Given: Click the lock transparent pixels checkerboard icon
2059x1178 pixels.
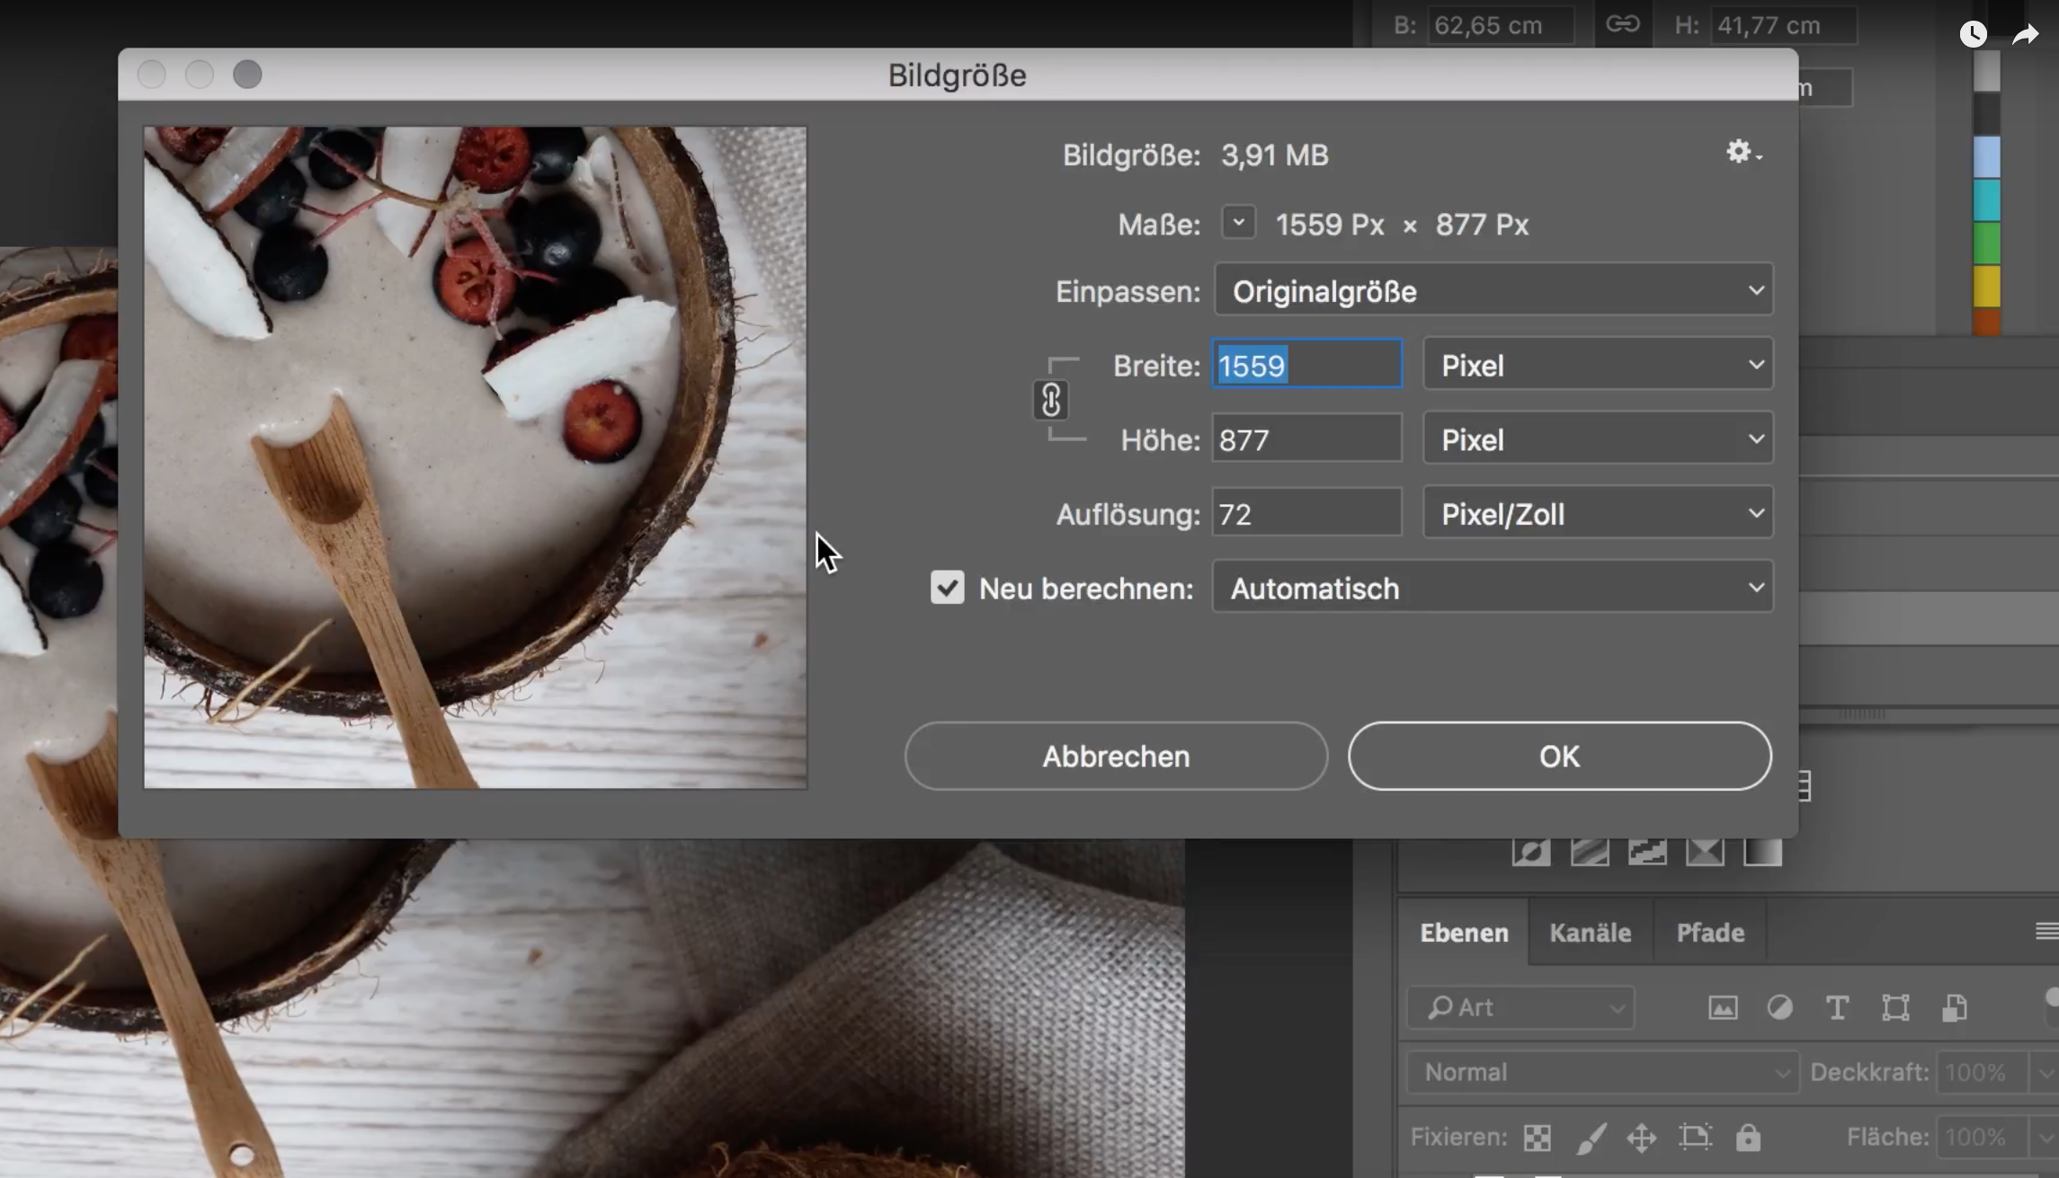Looking at the screenshot, I should [x=1538, y=1138].
